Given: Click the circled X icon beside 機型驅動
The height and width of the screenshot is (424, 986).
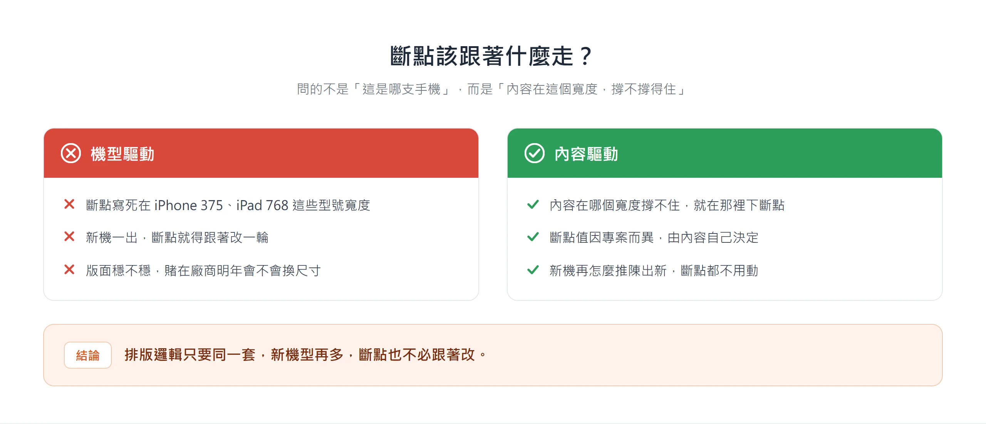Looking at the screenshot, I should 71,154.
